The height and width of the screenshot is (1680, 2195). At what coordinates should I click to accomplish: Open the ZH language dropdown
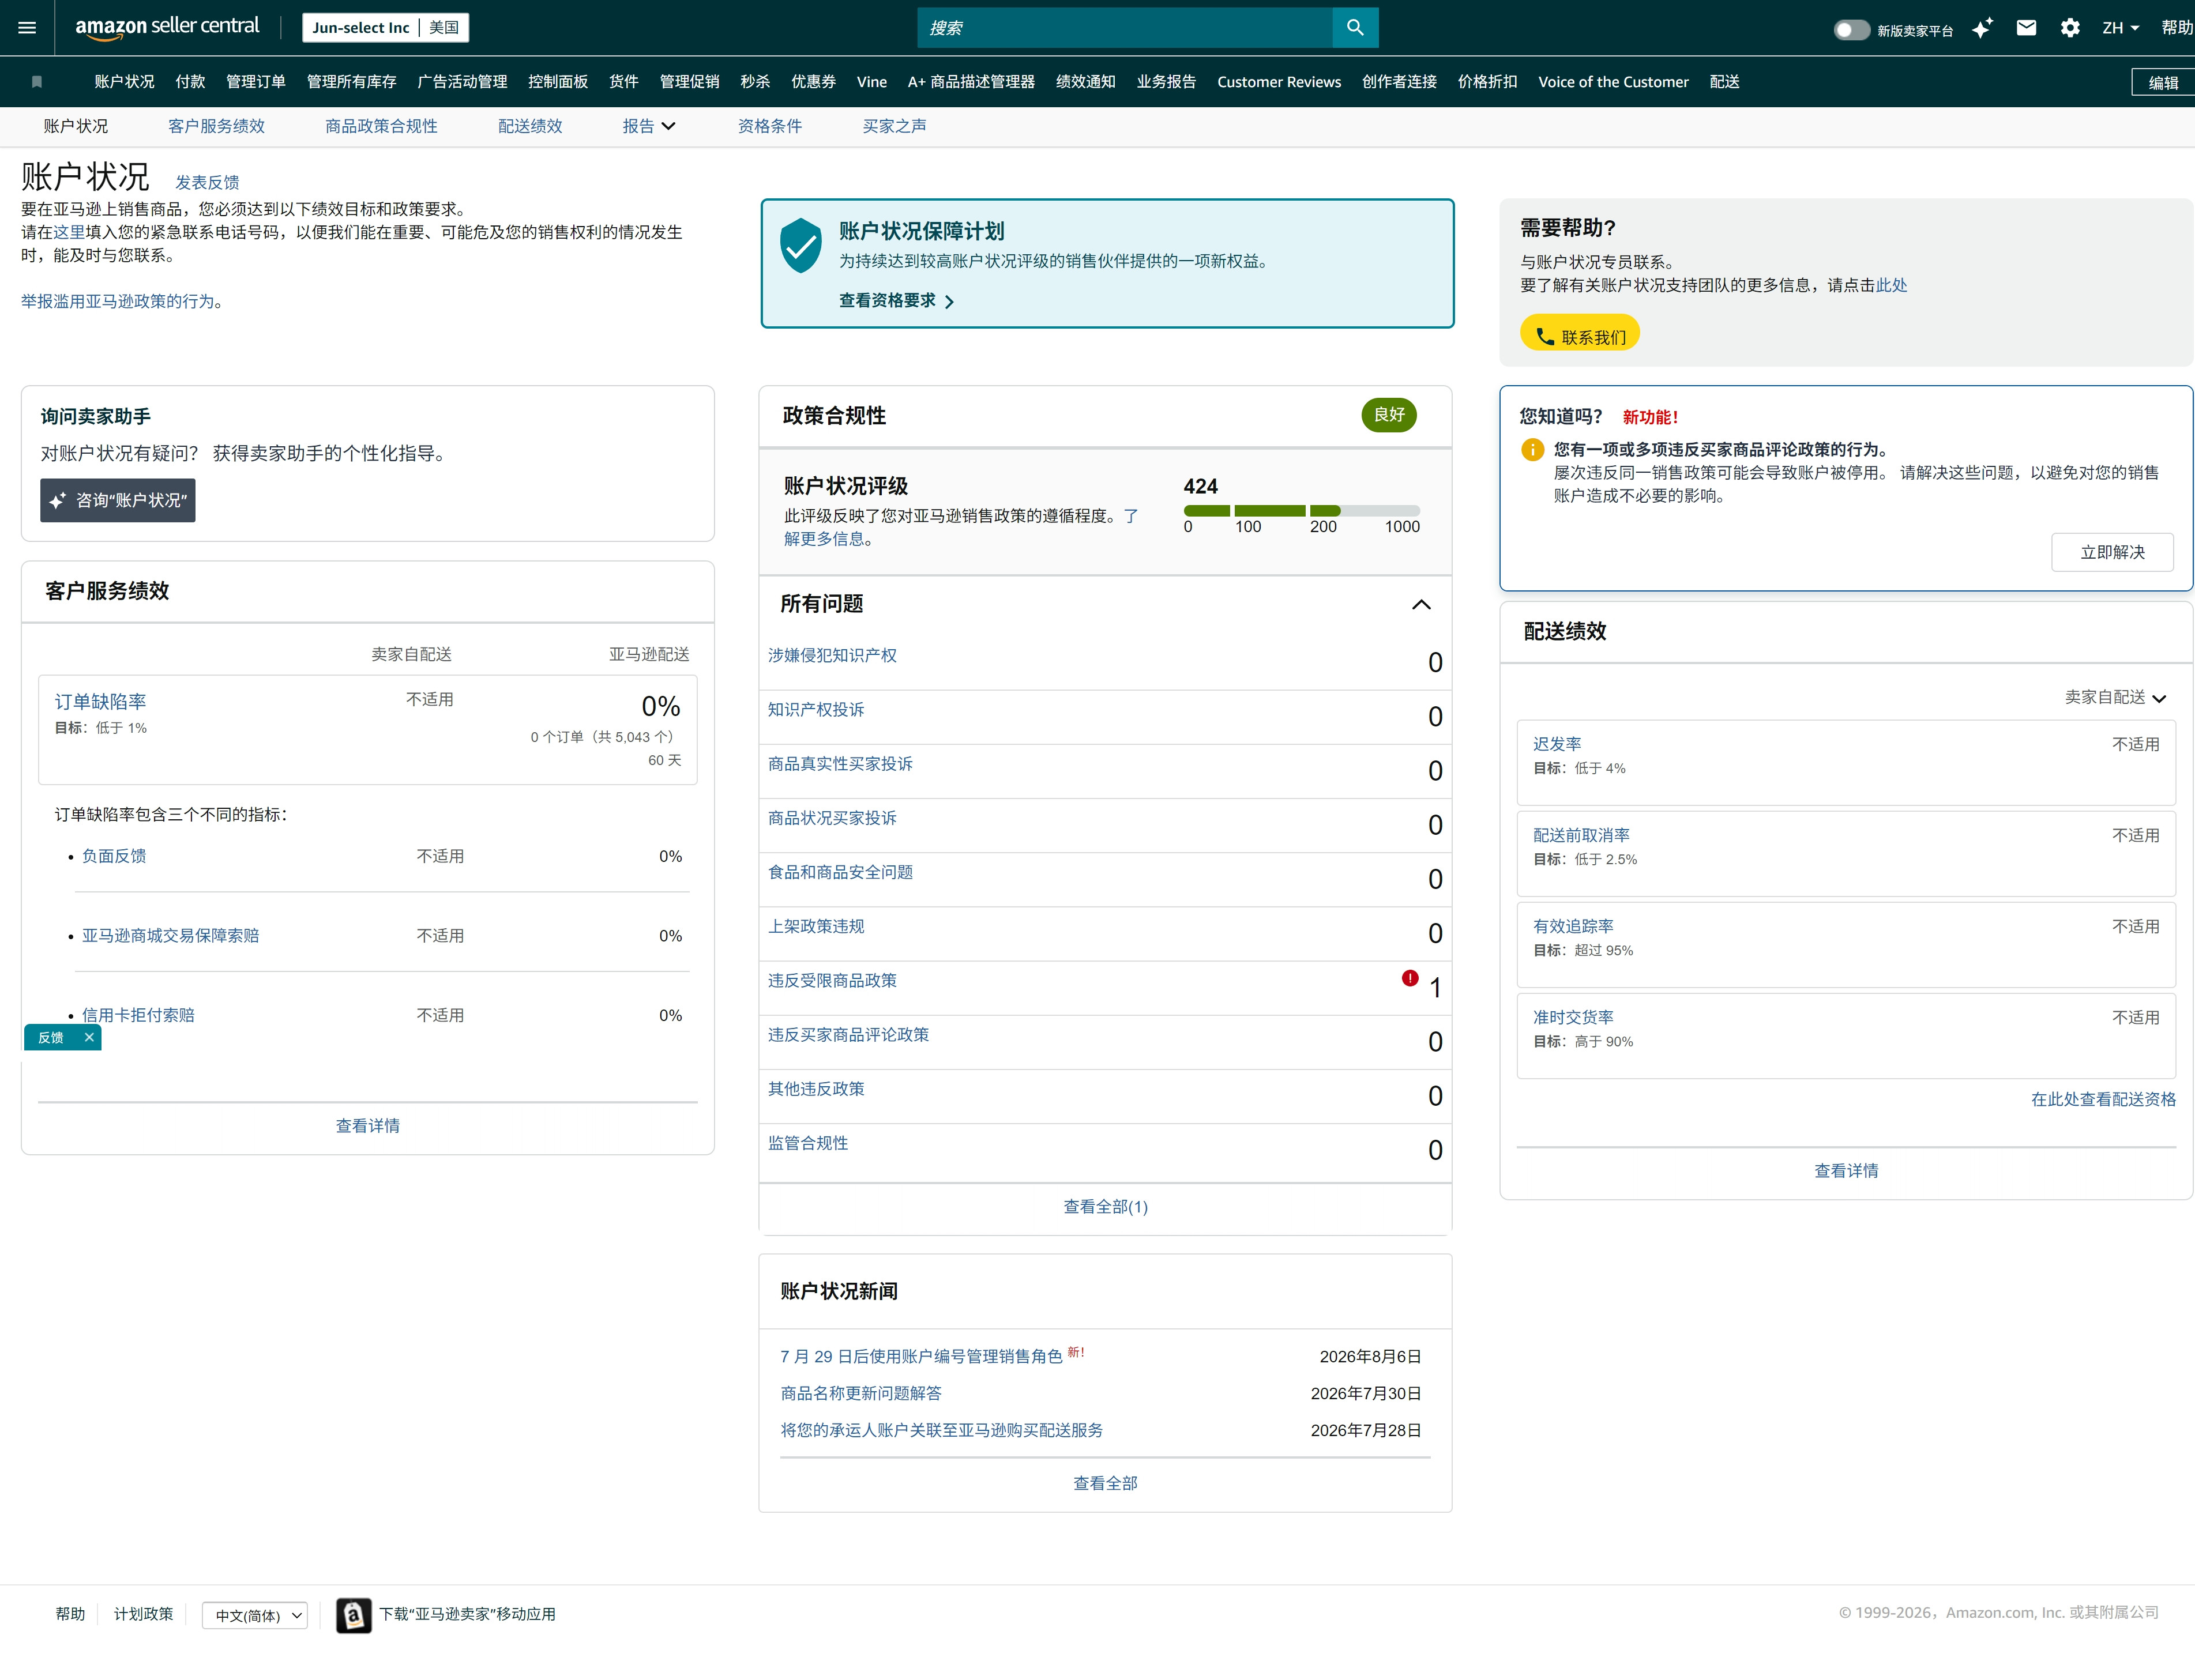[2120, 28]
